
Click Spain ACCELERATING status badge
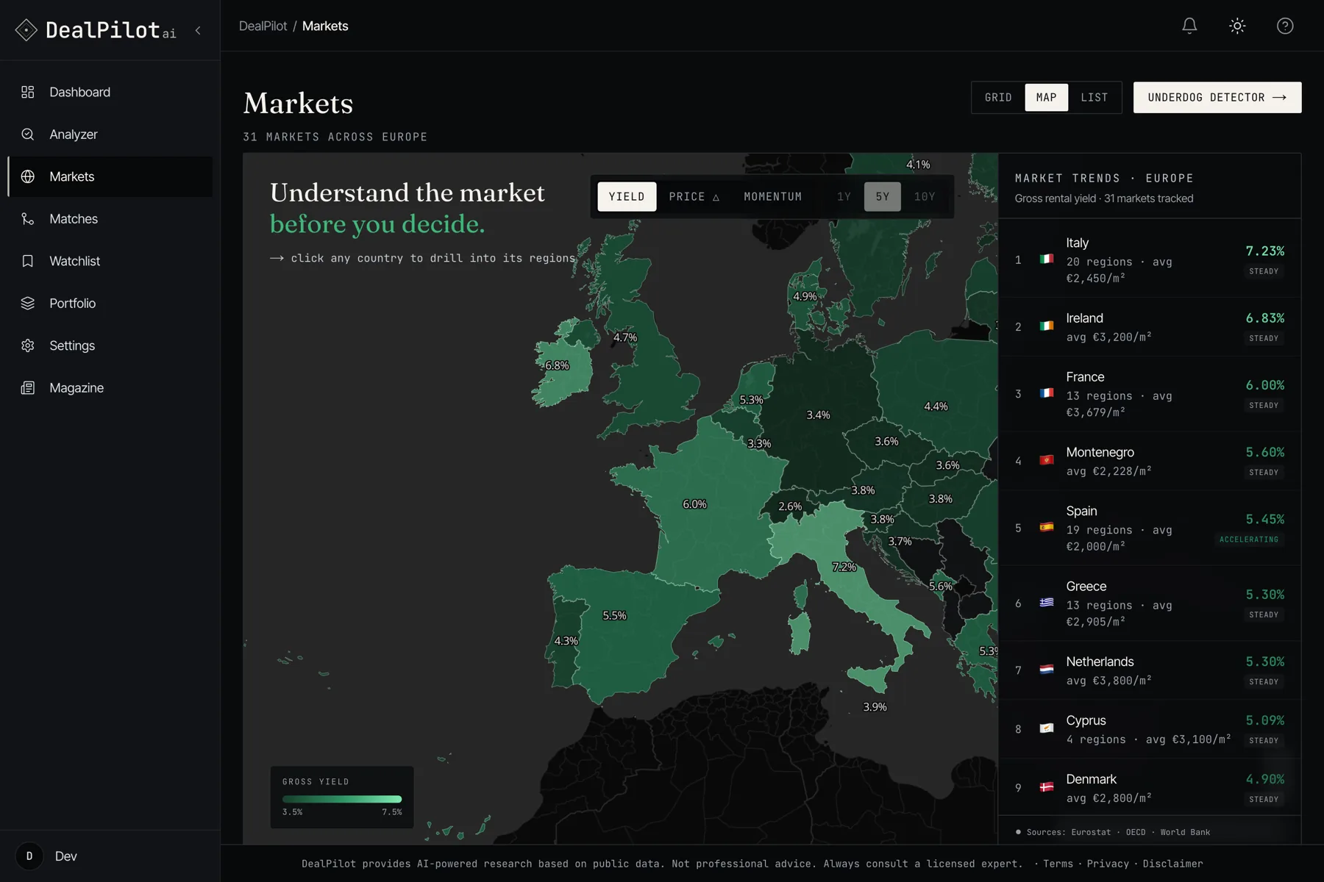1249,539
